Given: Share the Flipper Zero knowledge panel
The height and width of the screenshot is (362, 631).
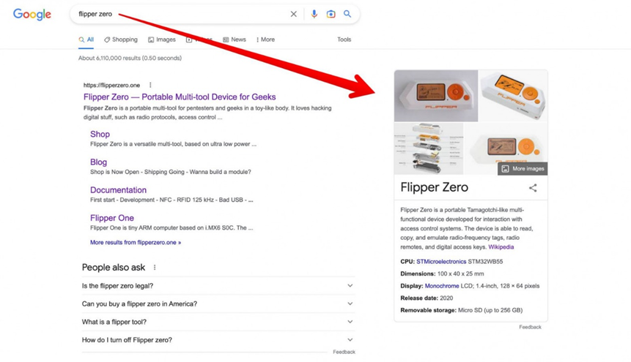Looking at the screenshot, I should 533,188.
